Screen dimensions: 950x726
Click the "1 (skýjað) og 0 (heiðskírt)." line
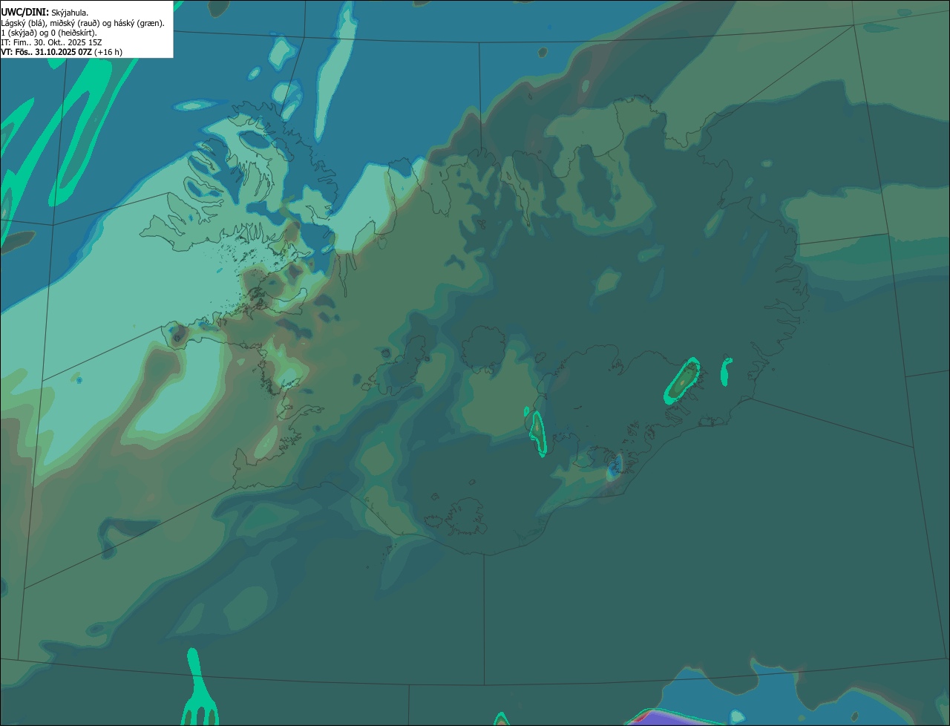pyautogui.click(x=48, y=33)
